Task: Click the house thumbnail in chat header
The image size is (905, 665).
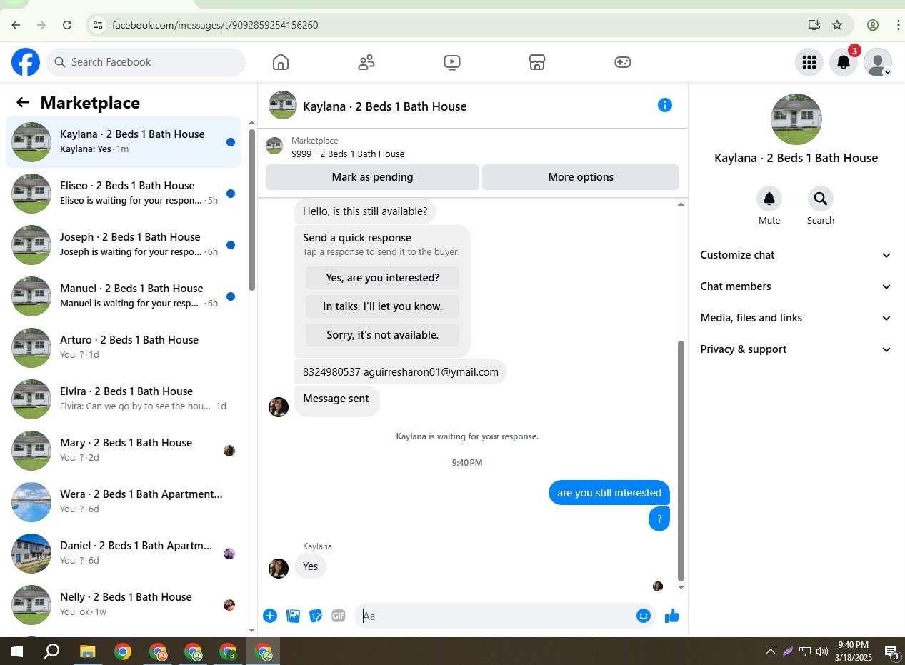Action: pos(283,105)
